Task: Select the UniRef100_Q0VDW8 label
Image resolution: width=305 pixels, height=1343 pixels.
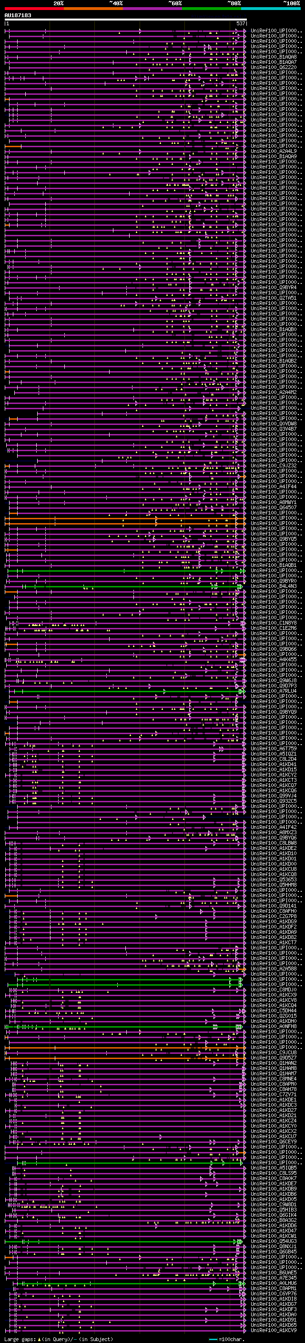Action: pos(274,424)
